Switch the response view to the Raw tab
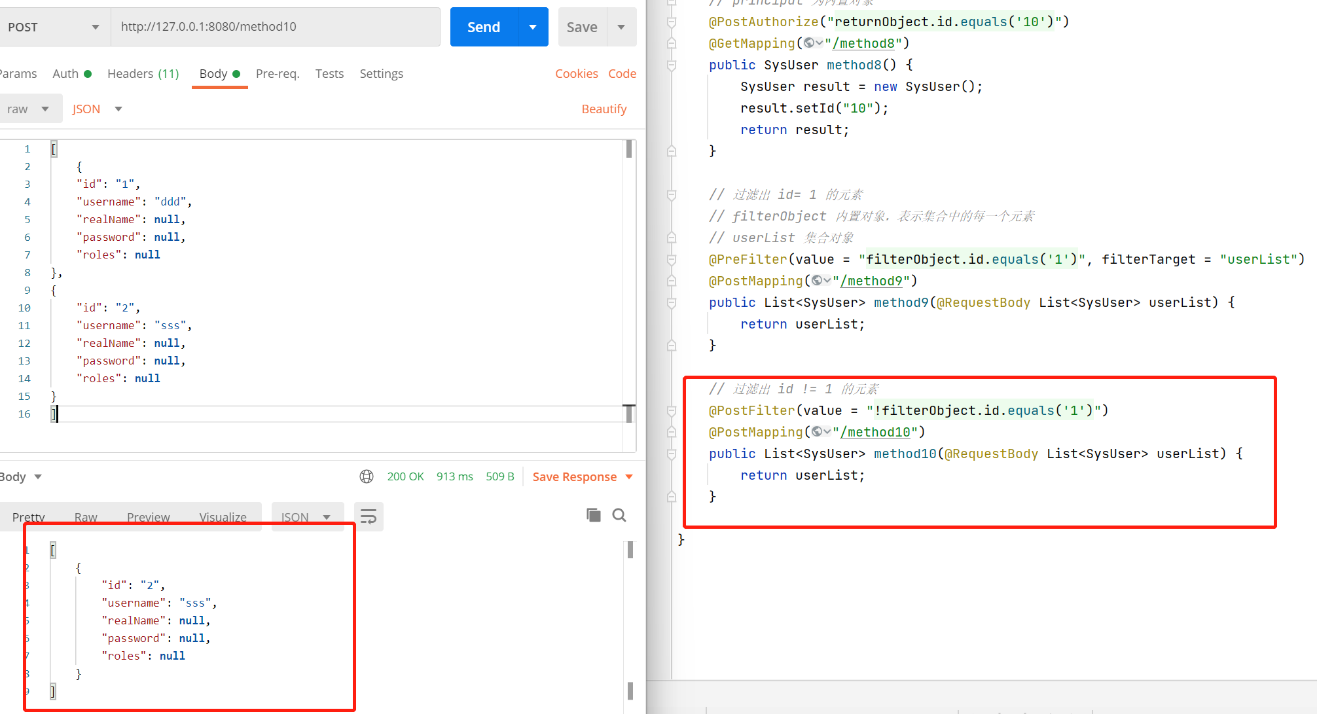The height and width of the screenshot is (714, 1317). 86,517
